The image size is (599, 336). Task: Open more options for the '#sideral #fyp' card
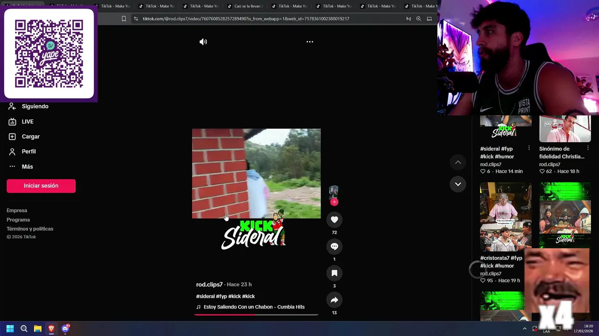[x=529, y=148]
